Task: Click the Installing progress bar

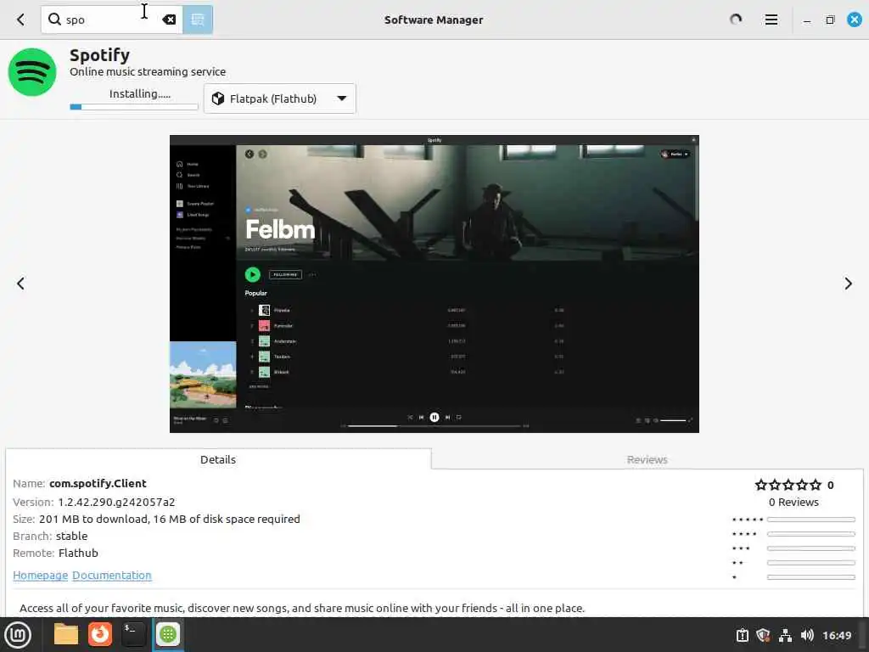Action: coord(134,106)
